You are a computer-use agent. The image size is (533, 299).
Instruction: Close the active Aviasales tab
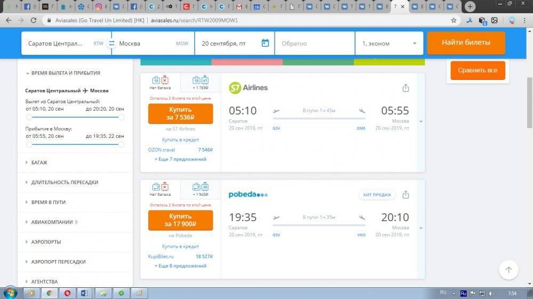(x=403, y=6)
